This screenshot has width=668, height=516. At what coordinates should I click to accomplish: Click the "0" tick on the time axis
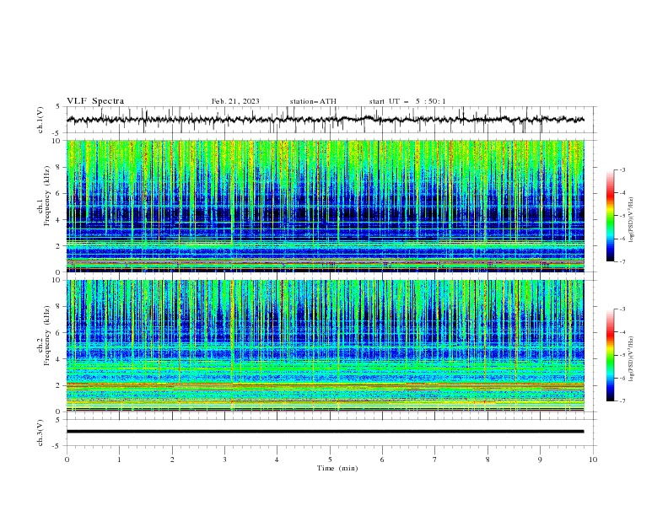pos(67,460)
